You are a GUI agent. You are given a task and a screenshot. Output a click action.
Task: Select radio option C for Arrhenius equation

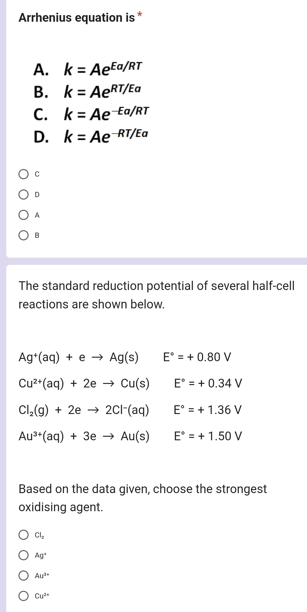click(24, 174)
